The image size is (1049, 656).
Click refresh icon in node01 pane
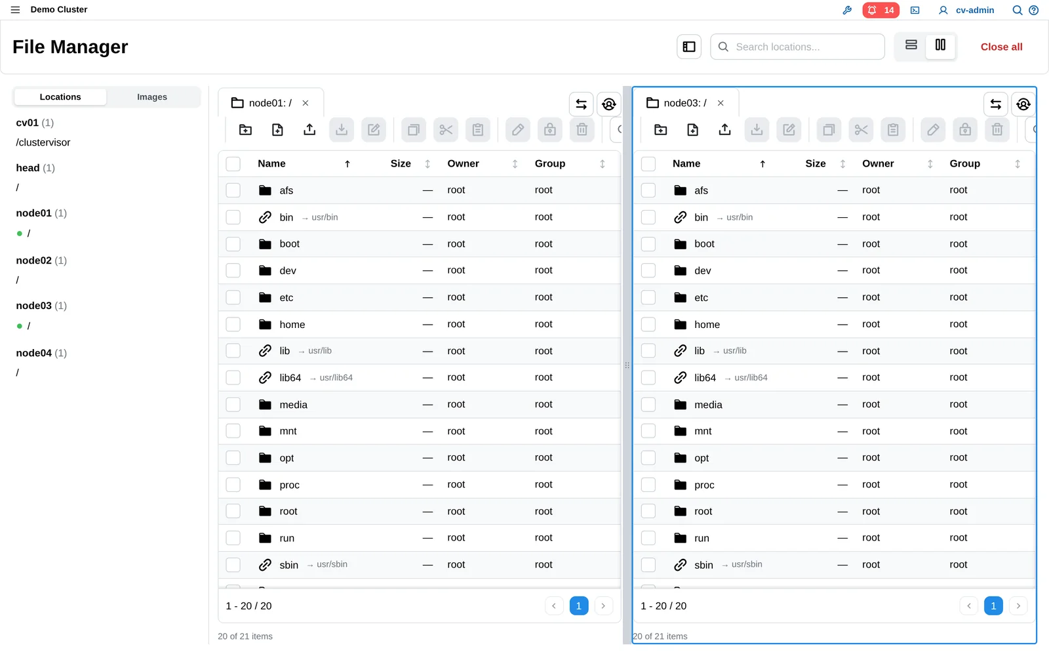[x=609, y=104]
